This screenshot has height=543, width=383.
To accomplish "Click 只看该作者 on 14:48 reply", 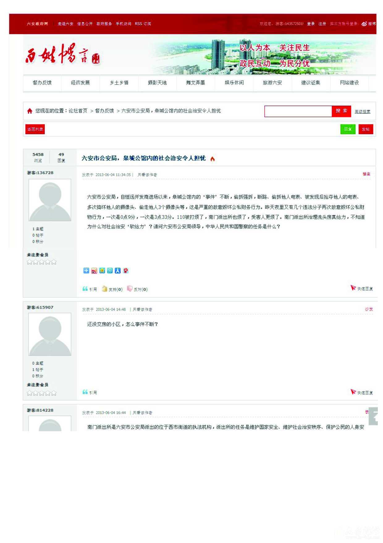I will (142, 310).
